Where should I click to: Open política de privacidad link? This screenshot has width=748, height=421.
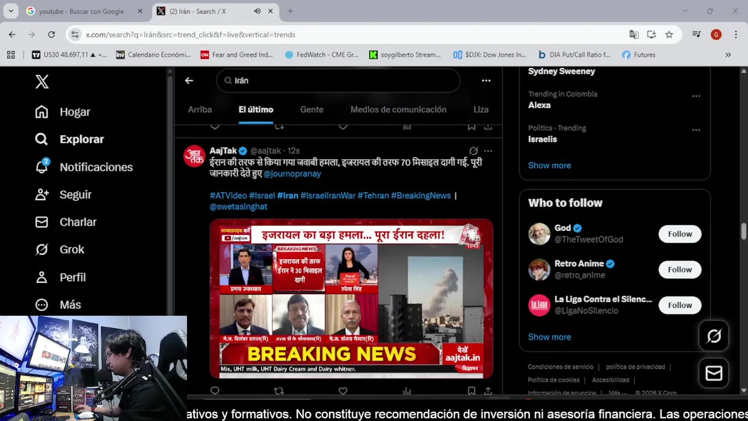[x=635, y=367]
